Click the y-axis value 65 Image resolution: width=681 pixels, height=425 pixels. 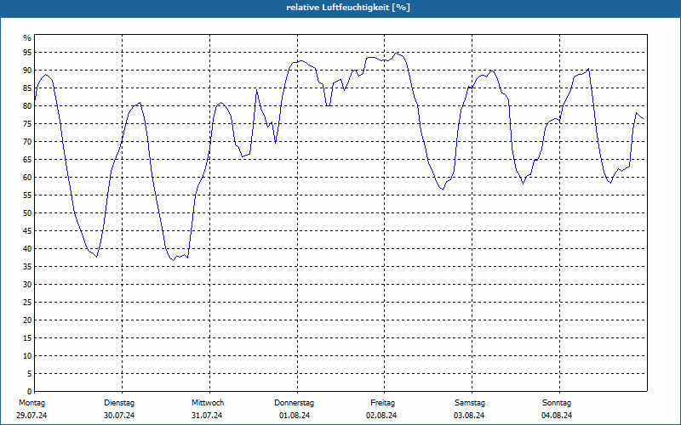27,160
